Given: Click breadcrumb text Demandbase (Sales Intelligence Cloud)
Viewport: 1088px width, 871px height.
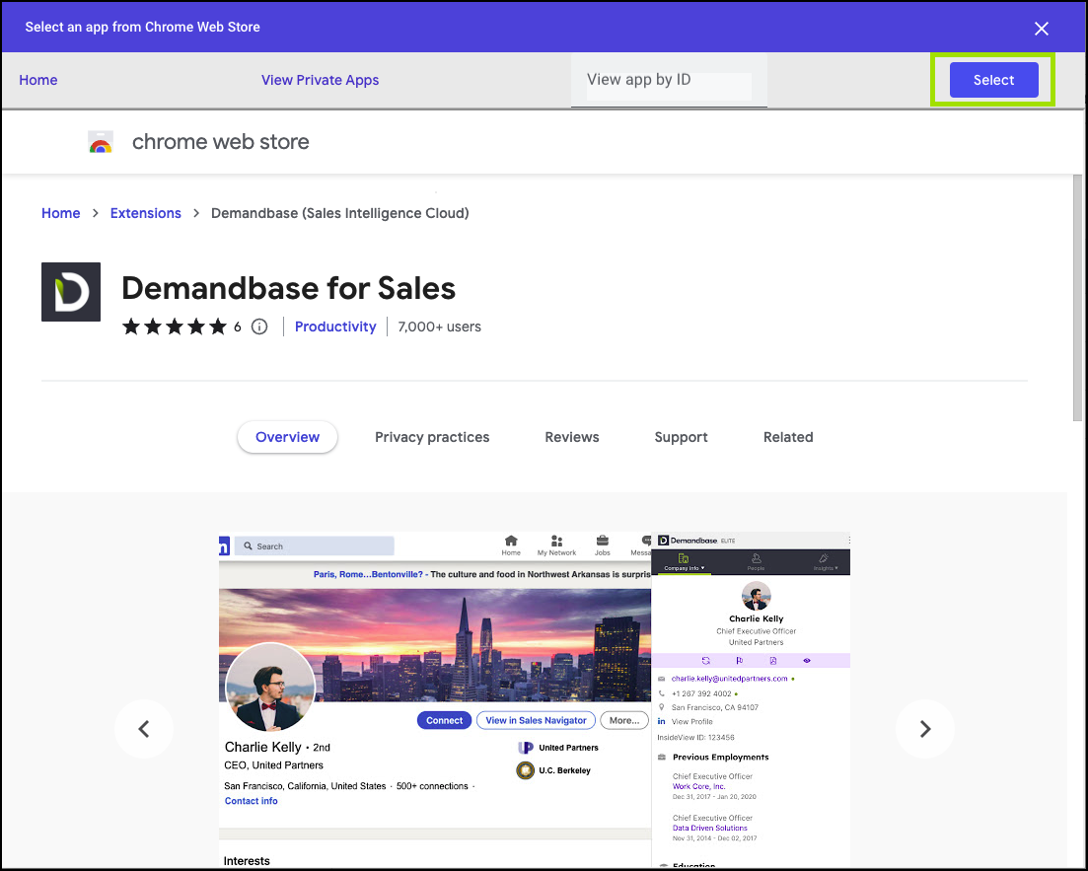Looking at the screenshot, I should [x=340, y=213].
